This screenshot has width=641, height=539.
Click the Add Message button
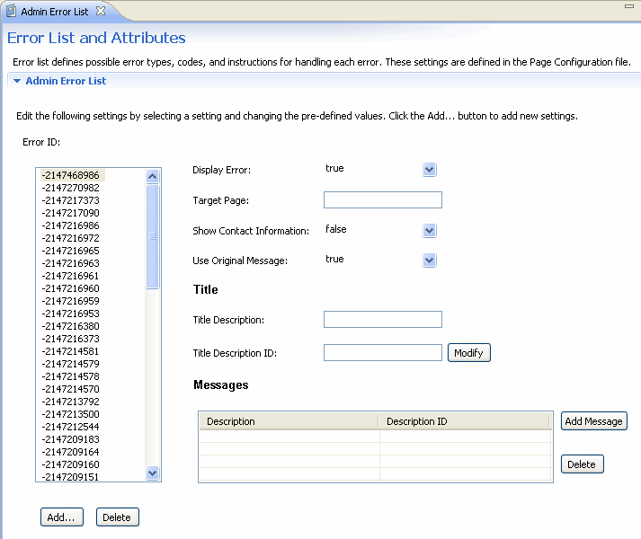coord(593,421)
